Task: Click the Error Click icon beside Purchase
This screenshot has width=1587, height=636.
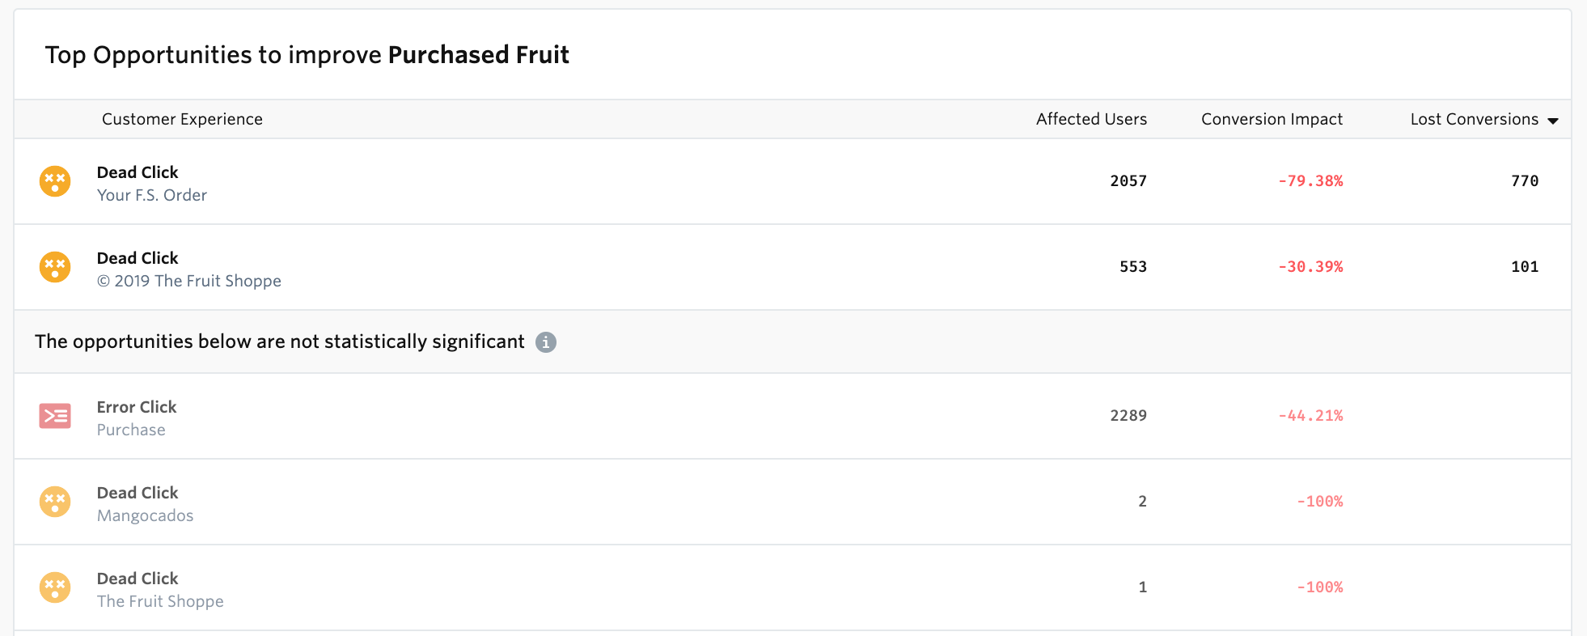Action: point(55,416)
